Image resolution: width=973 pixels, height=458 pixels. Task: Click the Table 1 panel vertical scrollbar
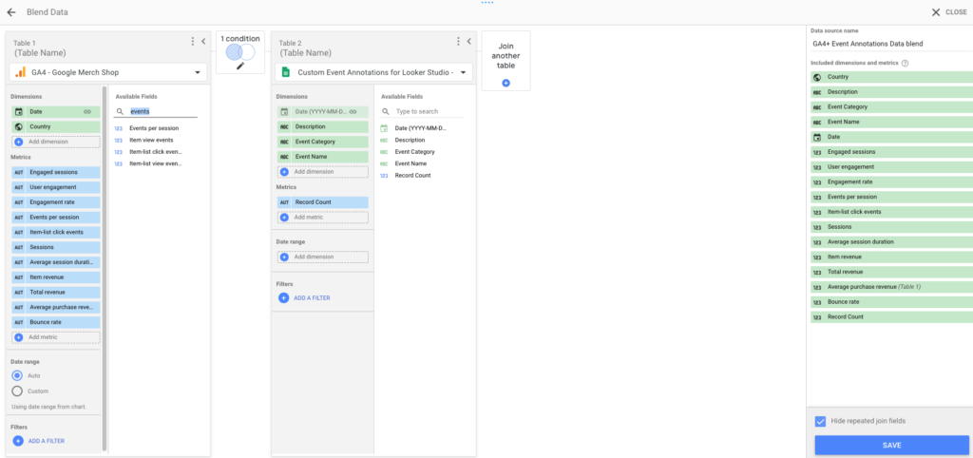105,267
